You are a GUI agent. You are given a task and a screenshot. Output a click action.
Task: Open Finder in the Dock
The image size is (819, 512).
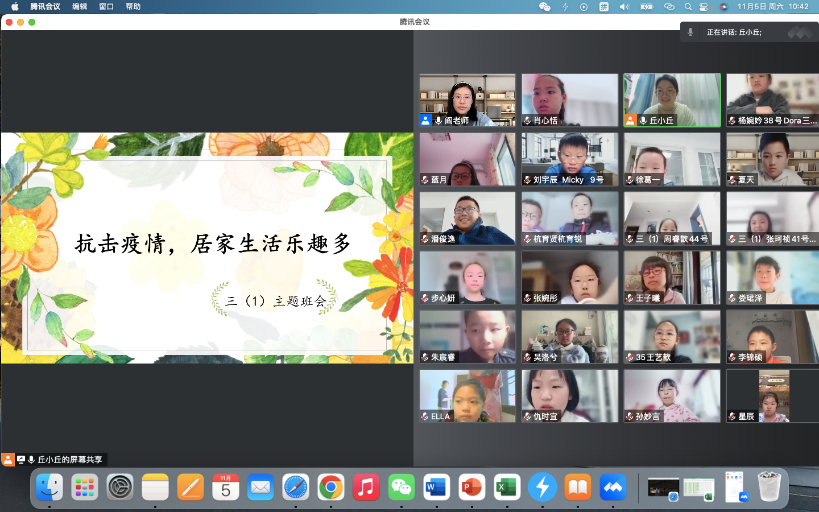(49, 488)
